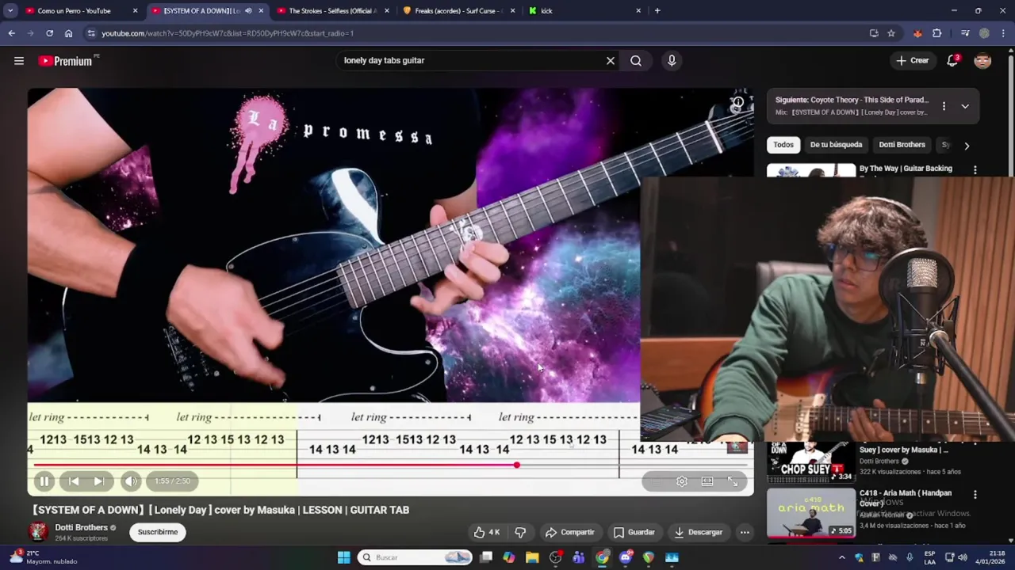This screenshot has height=570, width=1015.
Task: Open the Chrome three-dot menu
Action: (x=1003, y=33)
